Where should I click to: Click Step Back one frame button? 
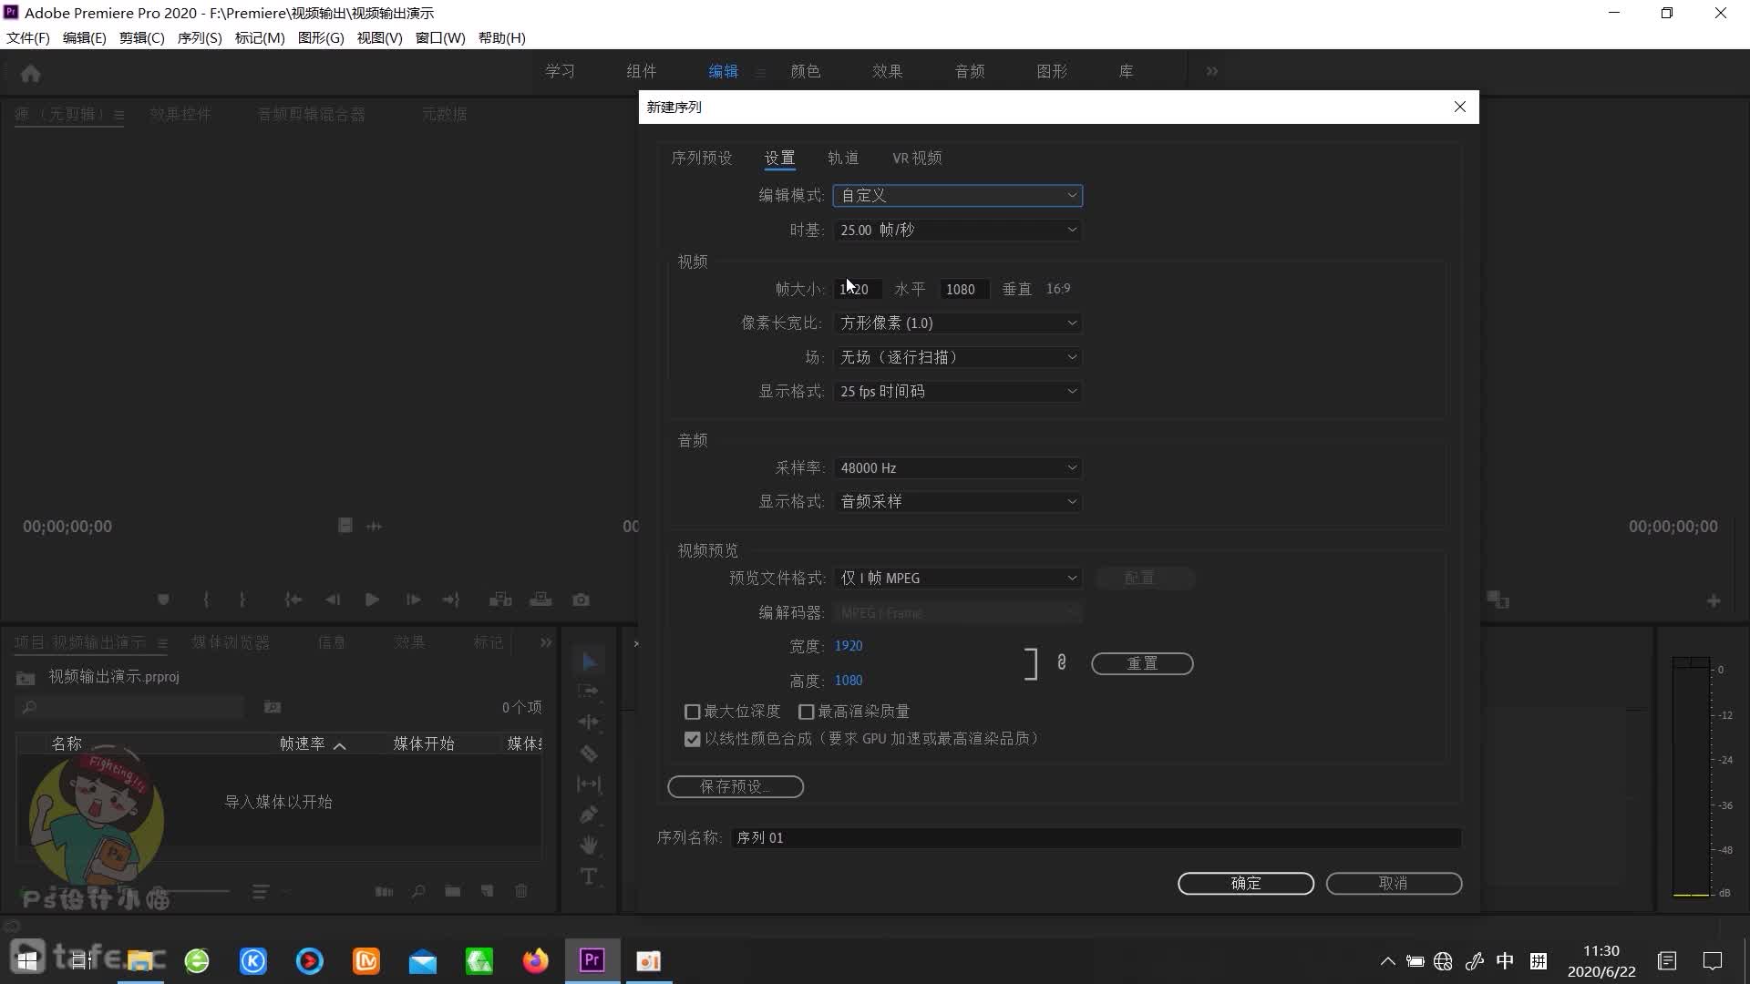click(333, 600)
